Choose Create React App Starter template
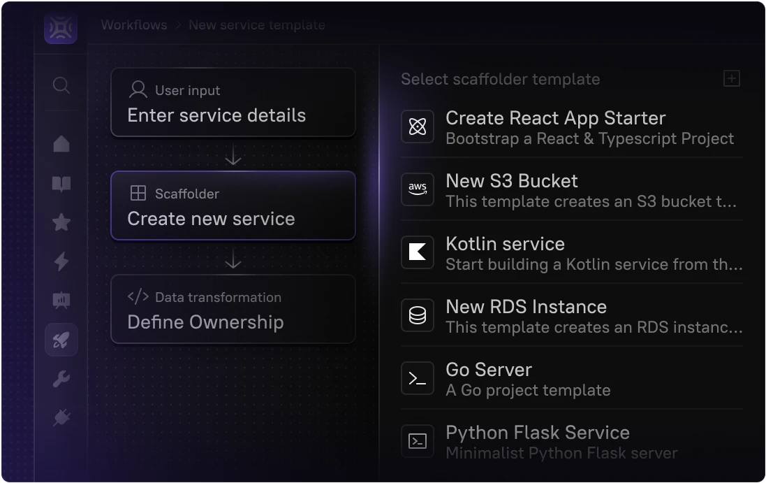The height and width of the screenshot is (483, 766). tap(570, 127)
